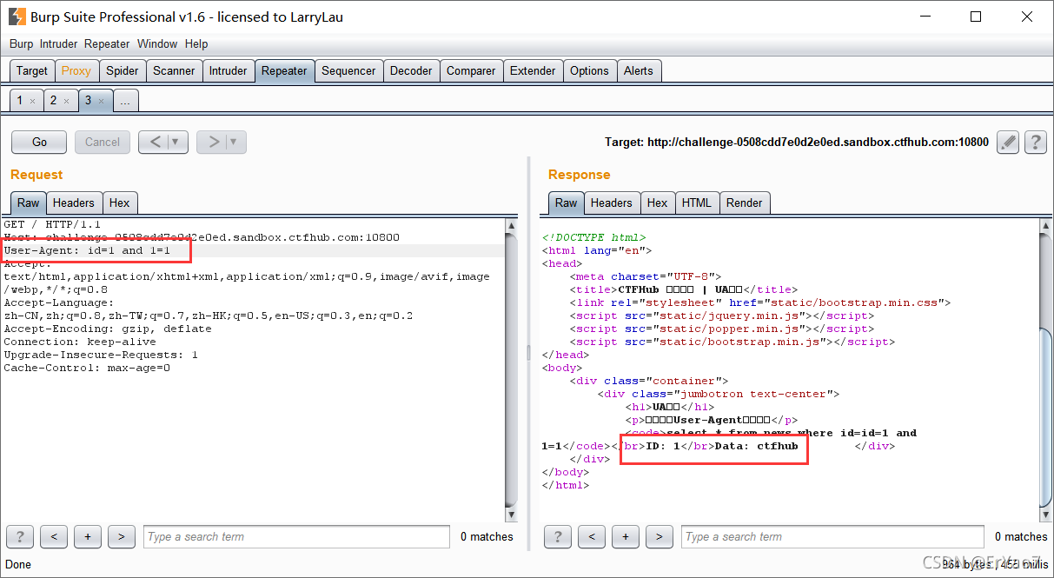
Task: Switch to the Spider tab
Action: click(123, 70)
